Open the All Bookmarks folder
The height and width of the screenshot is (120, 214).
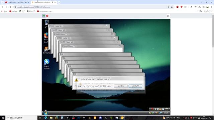pos(206,11)
